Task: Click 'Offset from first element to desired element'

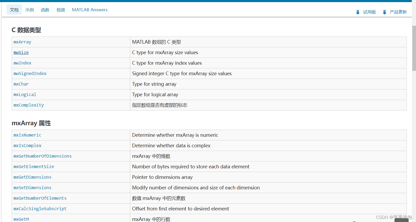Action: [180, 209]
